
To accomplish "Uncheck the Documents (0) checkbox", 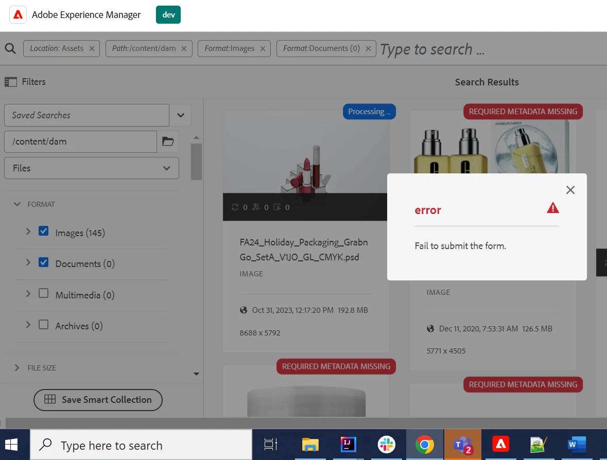I will [x=43, y=262].
